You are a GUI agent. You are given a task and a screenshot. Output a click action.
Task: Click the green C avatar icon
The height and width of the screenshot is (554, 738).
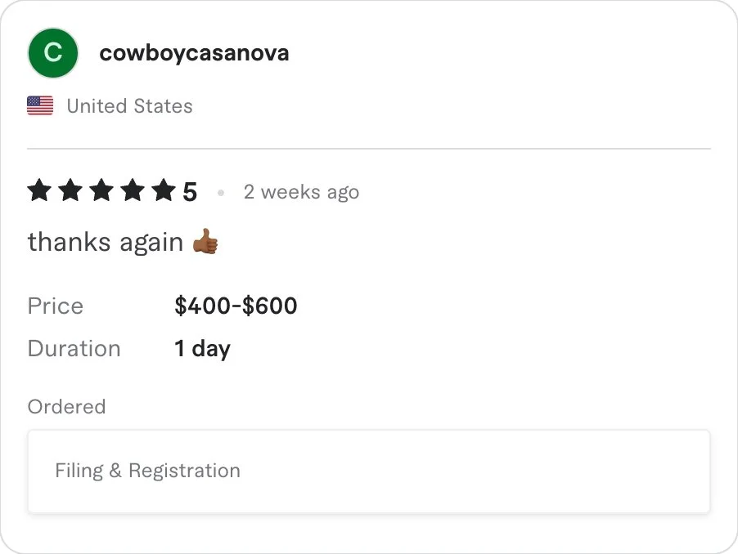click(x=52, y=53)
